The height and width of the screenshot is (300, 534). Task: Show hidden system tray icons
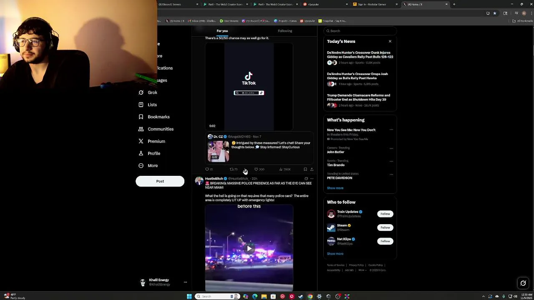click(x=484, y=296)
